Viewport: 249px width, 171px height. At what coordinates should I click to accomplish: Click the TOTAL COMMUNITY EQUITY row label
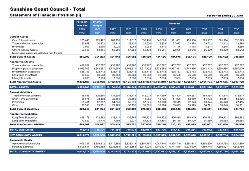pyautogui.click(x=27, y=152)
